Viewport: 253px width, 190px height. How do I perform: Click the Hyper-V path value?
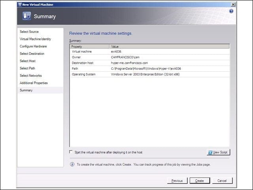tap(146, 68)
